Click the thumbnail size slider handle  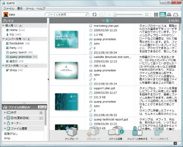click(x=115, y=14)
